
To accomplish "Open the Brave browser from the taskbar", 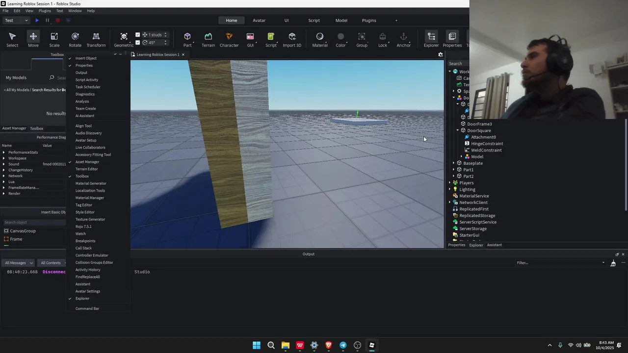I will pos(329,345).
